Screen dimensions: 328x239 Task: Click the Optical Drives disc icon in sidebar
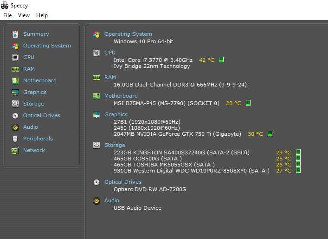(15, 115)
